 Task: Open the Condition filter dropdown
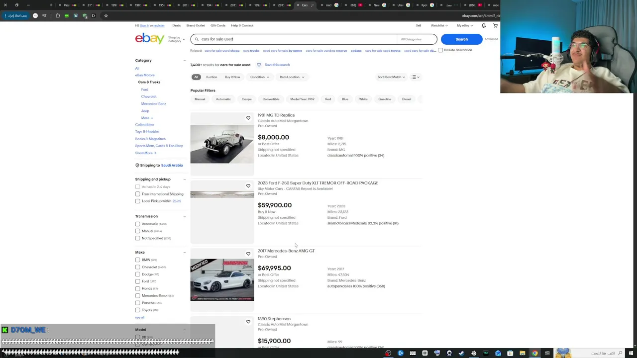[259, 77]
